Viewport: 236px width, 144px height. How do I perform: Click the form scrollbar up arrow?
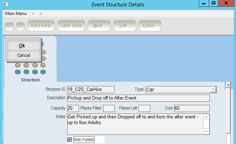coord(228,85)
